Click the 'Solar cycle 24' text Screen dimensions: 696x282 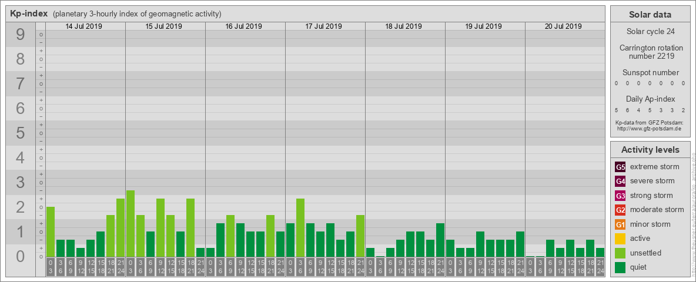tap(650, 32)
